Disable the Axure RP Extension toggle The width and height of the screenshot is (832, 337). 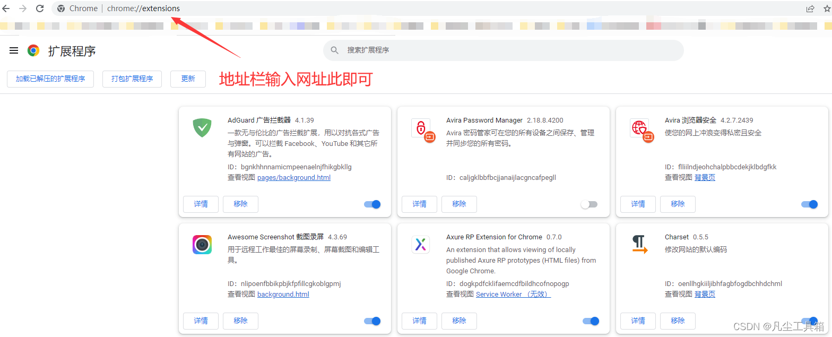[x=591, y=321]
